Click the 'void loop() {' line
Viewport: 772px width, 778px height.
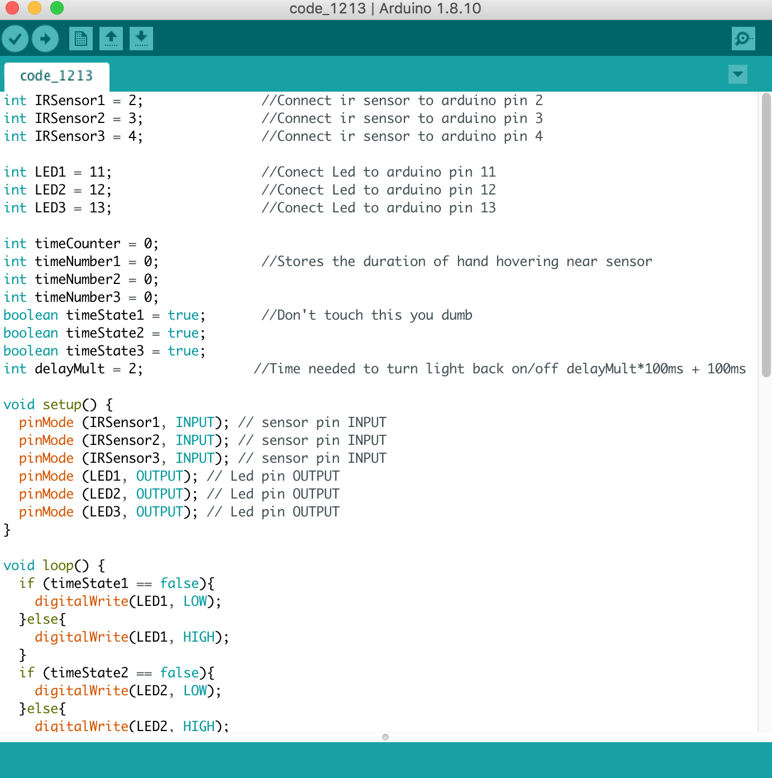54,566
